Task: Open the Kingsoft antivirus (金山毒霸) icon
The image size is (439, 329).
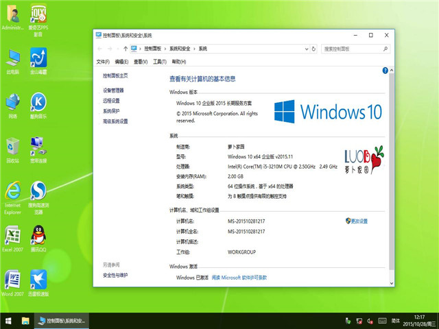Action: (38, 61)
